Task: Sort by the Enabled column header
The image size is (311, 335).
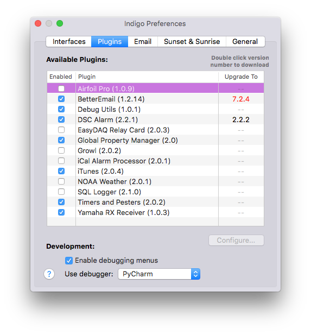Action: coord(61,77)
